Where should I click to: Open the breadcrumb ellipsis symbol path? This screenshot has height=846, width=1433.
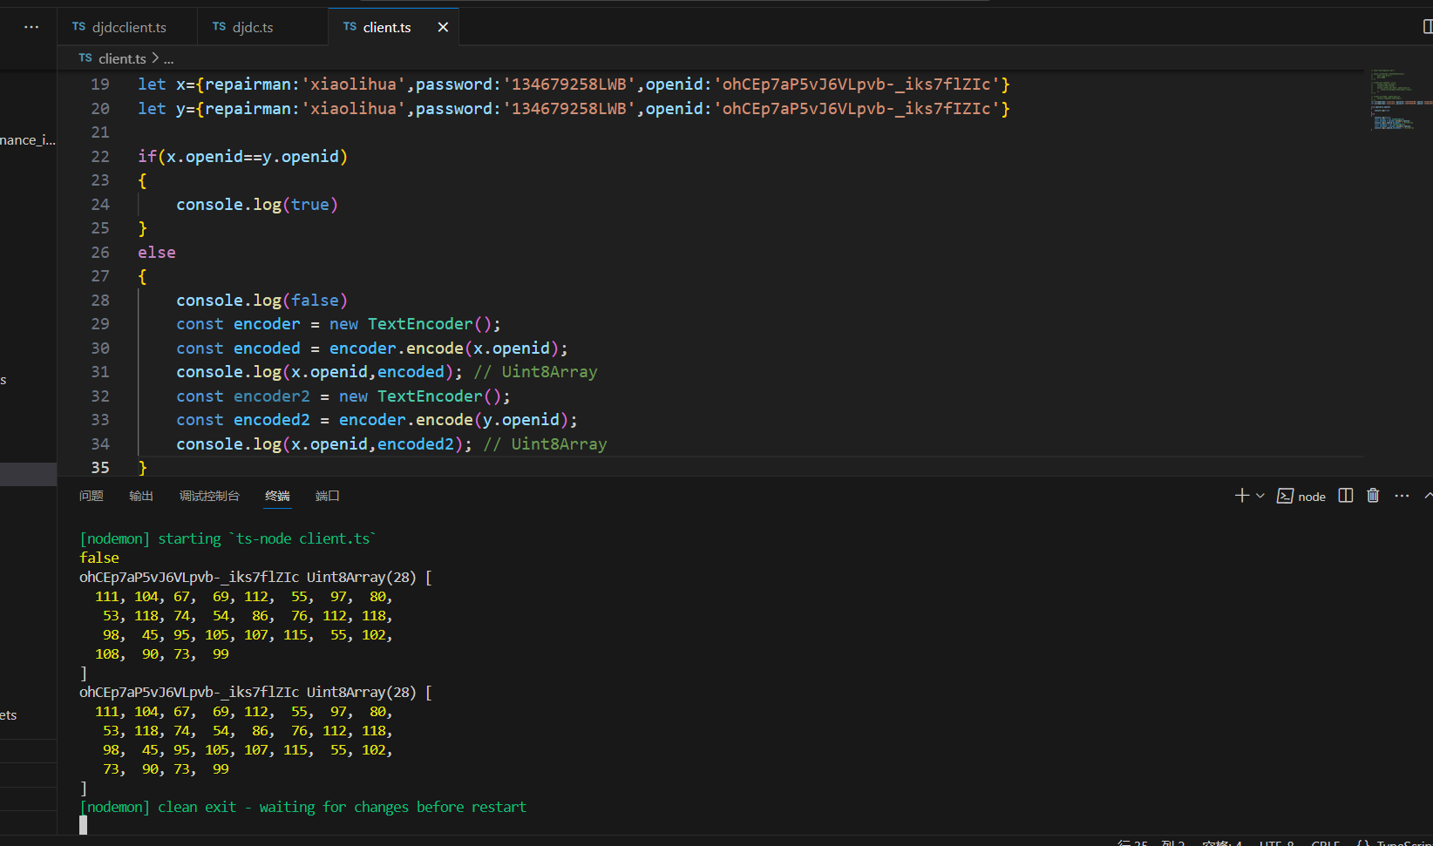coord(169,58)
